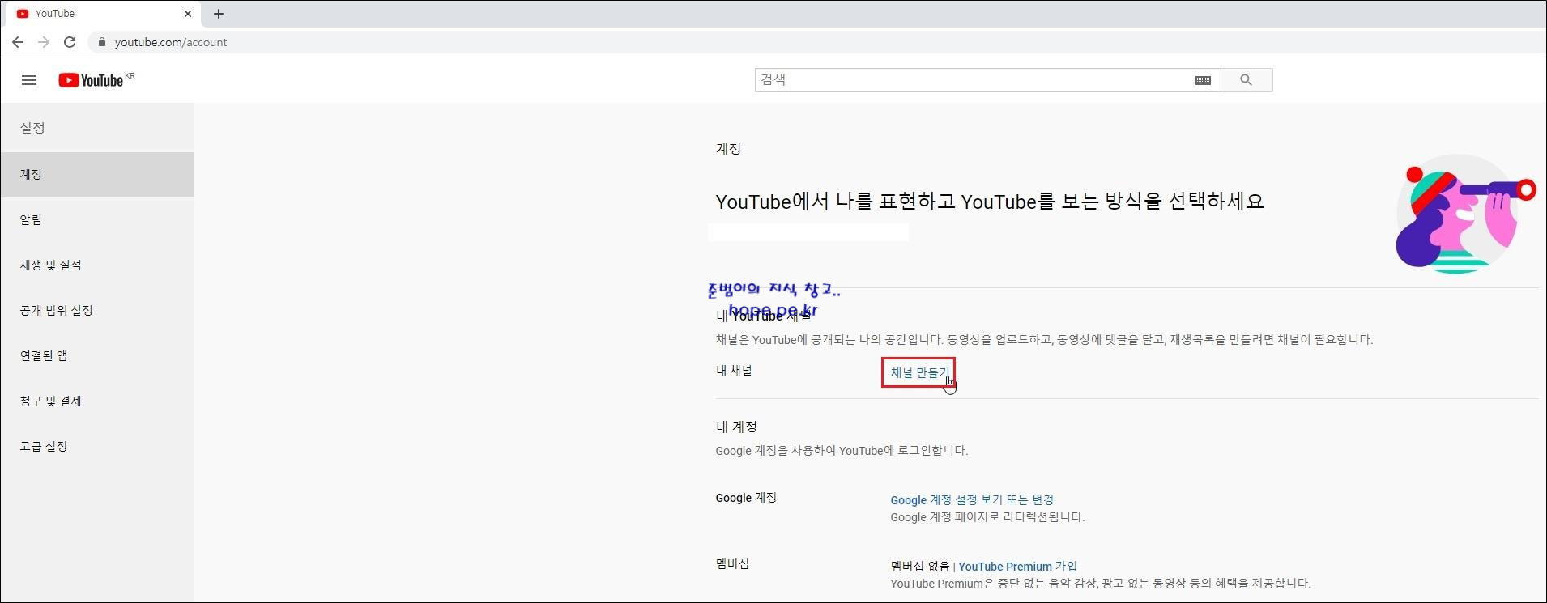Click the YouTube Premium 가입 link
This screenshot has height=603, width=1547.
pos(1017,567)
